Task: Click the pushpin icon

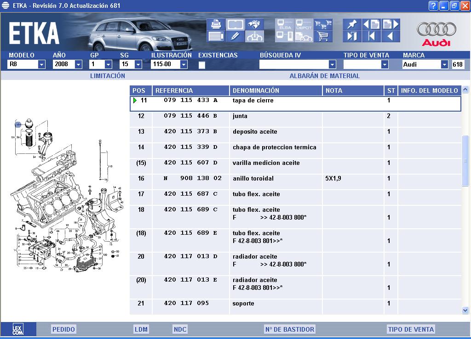Action: point(352,24)
